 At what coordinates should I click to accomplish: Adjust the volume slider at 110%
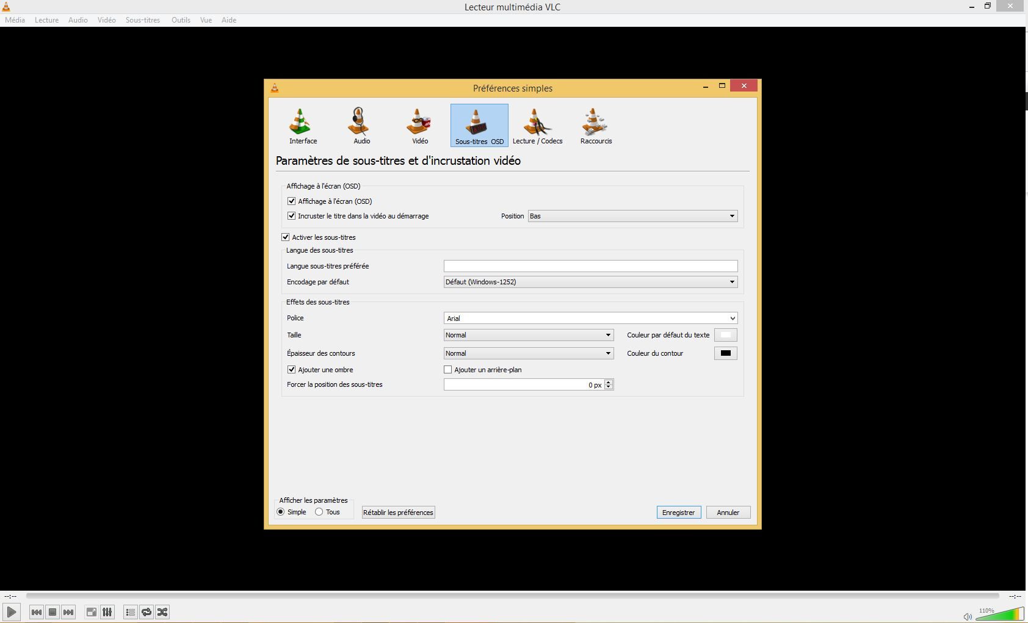tap(1000, 614)
